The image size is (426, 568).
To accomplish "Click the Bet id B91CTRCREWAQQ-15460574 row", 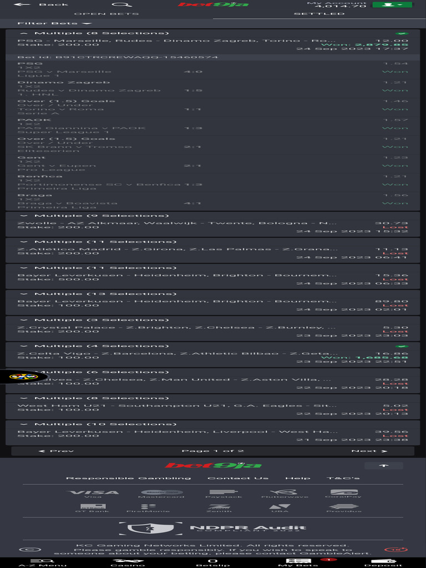I will [213, 57].
